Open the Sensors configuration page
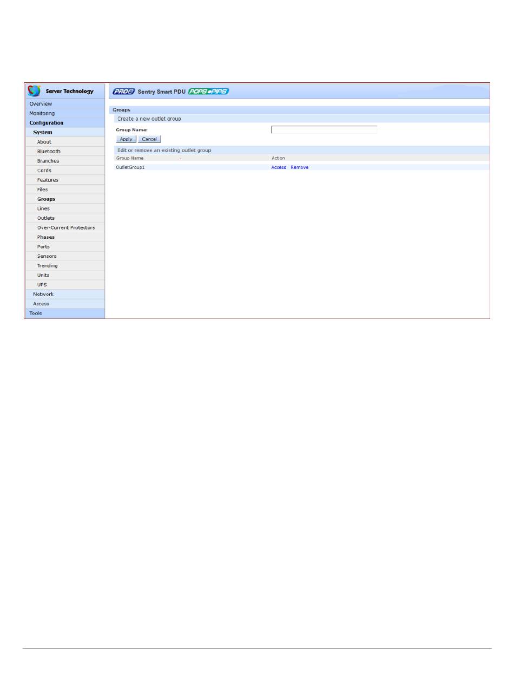514x679 pixels. tap(65, 256)
